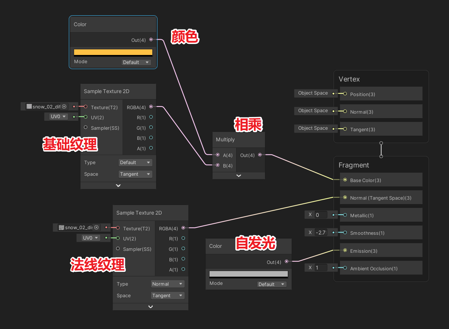
Task: Click the snow_02_dif texture thumbnail
Action: click(29, 107)
